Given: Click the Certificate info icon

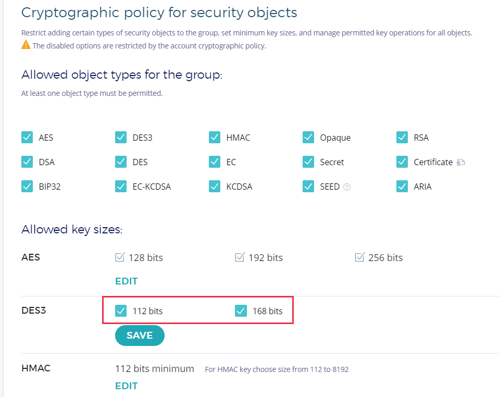Looking at the screenshot, I should pyautogui.click(x=460, y=162).
